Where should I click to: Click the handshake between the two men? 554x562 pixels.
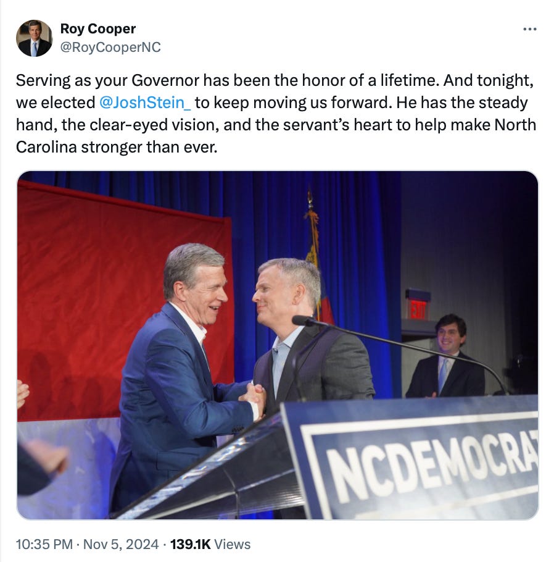pyautogui.click(x=253, y=398)
